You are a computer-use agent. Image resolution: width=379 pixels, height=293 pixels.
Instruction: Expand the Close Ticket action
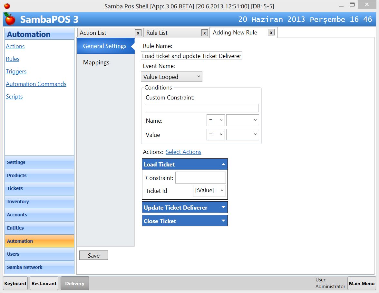[x=223, y=221]
